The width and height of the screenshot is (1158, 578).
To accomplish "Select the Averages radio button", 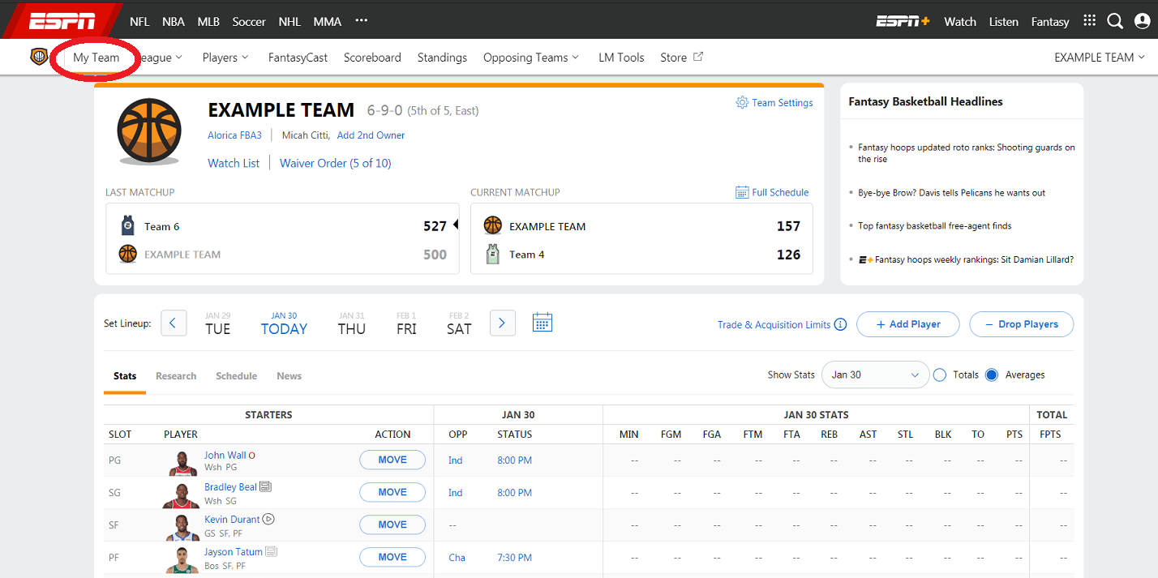I will (x=991, y=375).
